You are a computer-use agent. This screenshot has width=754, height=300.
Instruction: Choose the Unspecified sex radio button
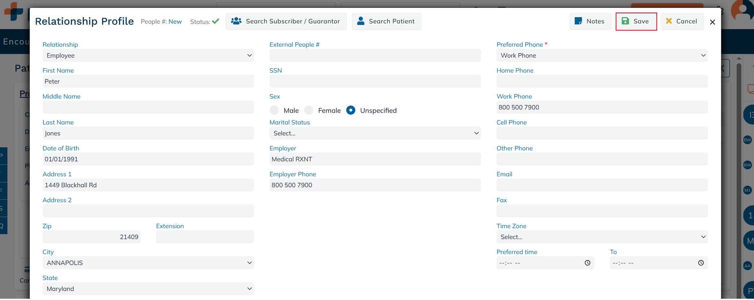(351, 110)
